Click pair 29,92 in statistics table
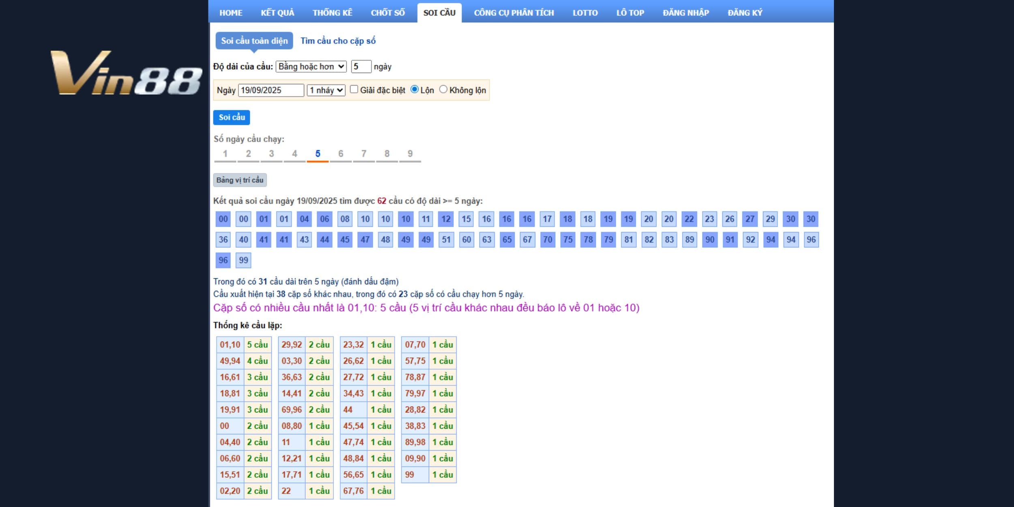Screen dimensions: 1014x507 [x=292, y=345]
